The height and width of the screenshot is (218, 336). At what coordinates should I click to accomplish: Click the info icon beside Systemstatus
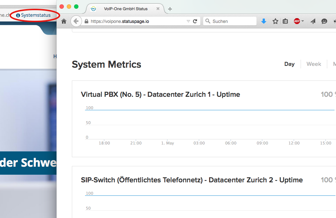point(18,15)
